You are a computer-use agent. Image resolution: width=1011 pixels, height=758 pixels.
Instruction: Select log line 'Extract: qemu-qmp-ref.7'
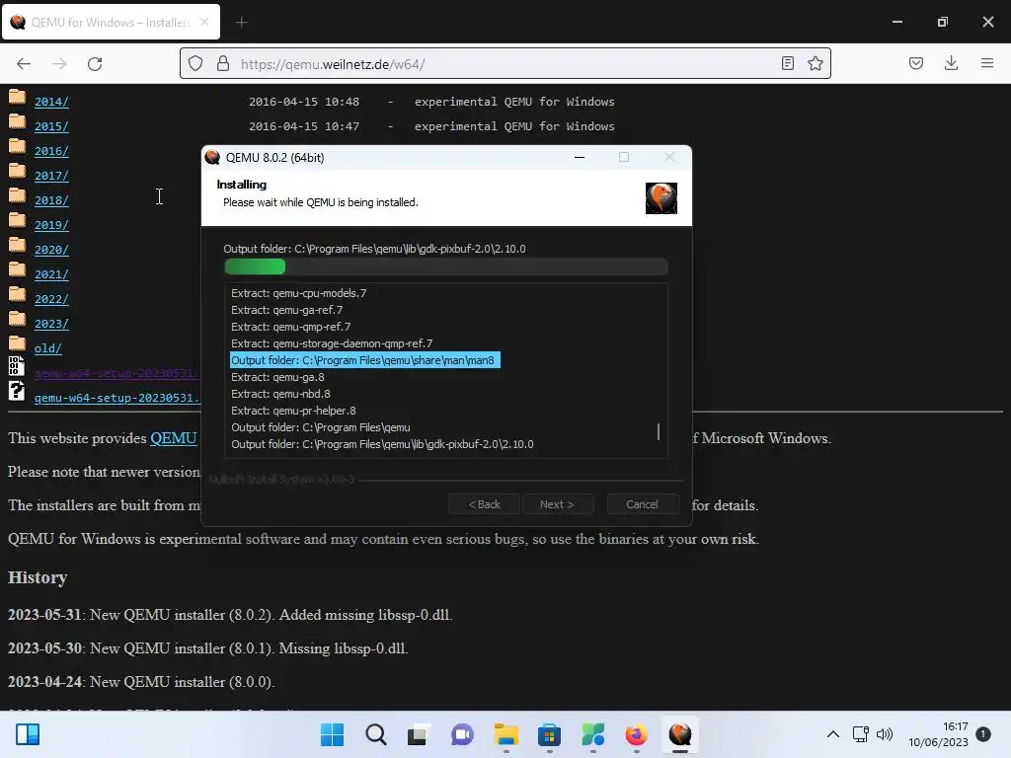tap(291, 327)
